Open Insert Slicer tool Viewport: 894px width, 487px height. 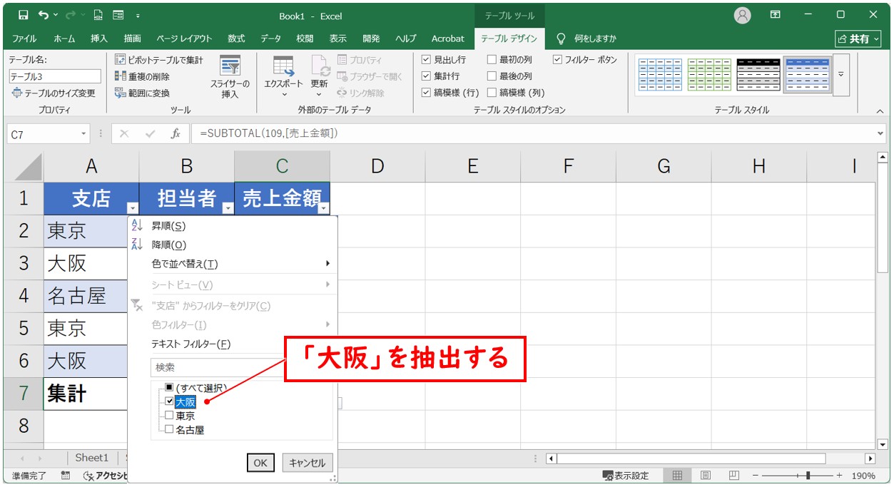(x=230, y=76)
